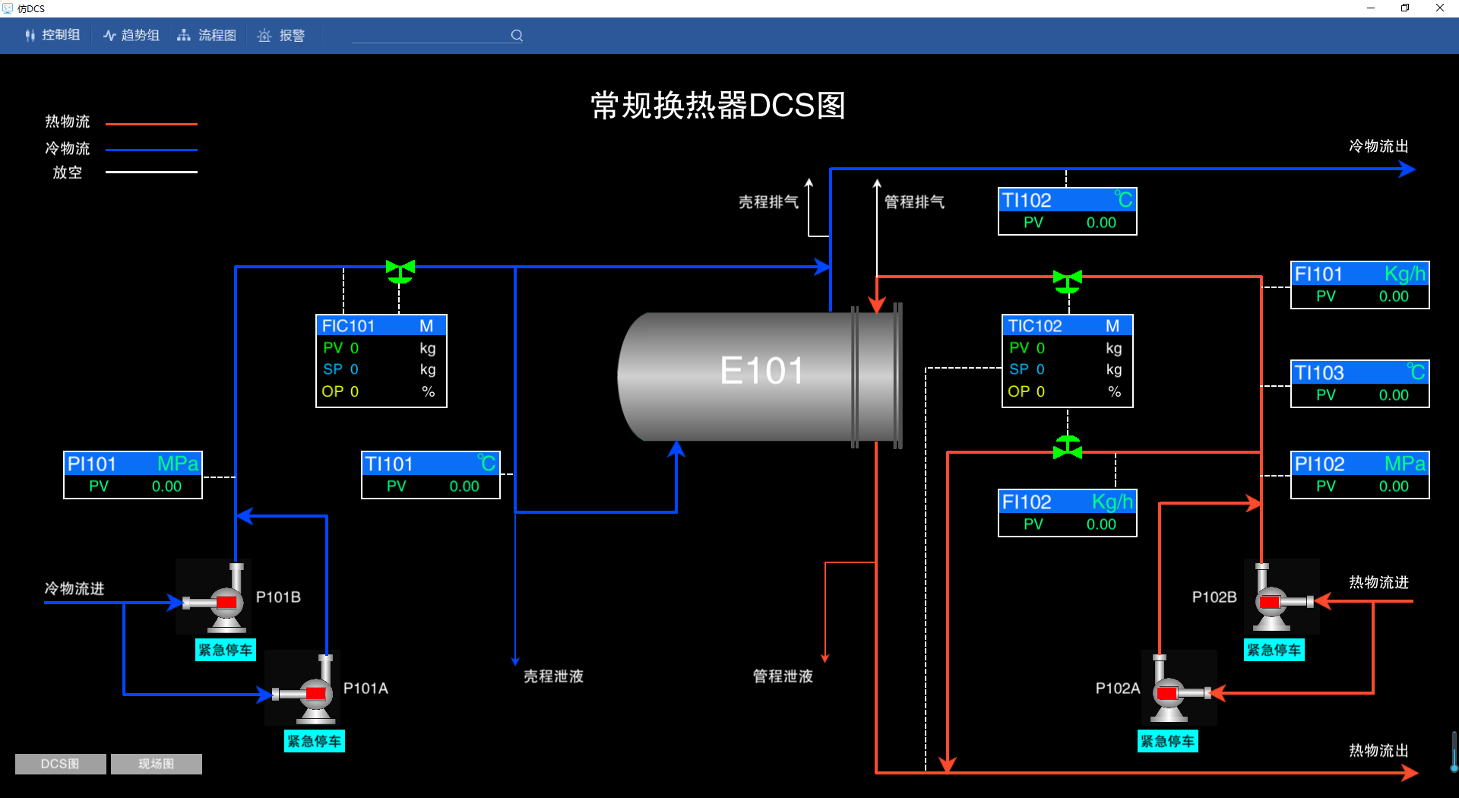Open the 趋势组 menu
The image size is (1459, 798).
pyautogui.click(x=131, y=35)
